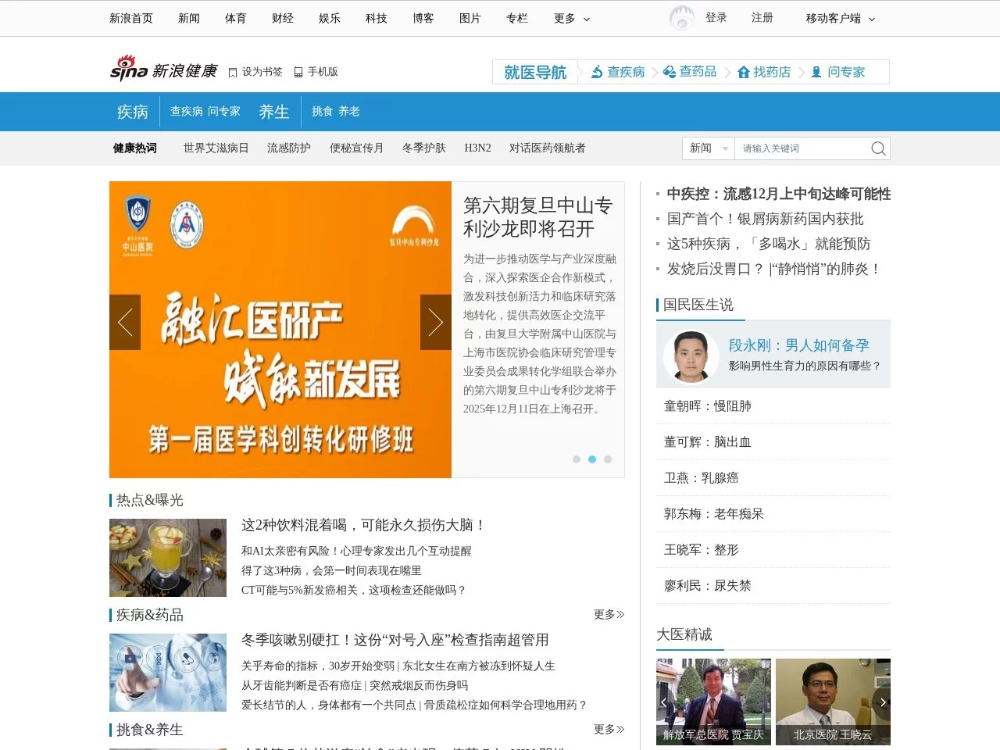Click the 查药品 pill icon
Image resolution: width=1000 pixels, height=750 pixels.
click(x=670, y=72)
